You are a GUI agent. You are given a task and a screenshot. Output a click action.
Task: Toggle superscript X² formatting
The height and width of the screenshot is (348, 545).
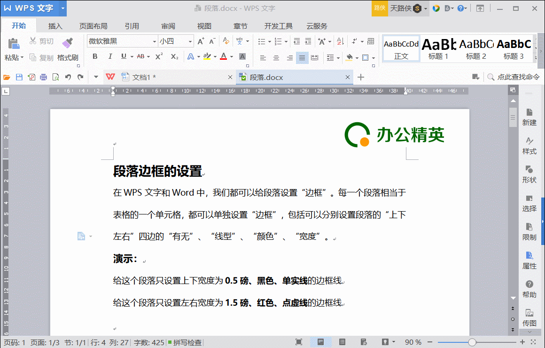tap(159, 56)
